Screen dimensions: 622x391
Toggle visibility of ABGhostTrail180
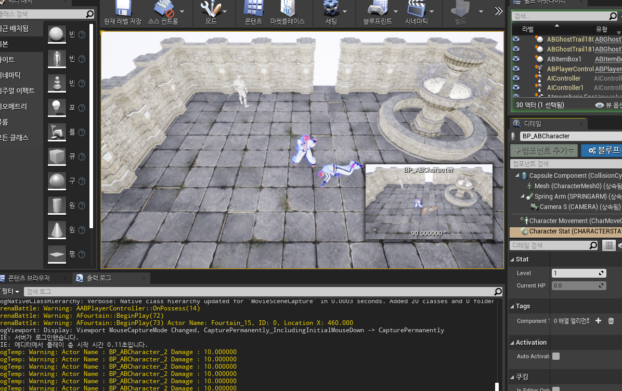point(516,40)
